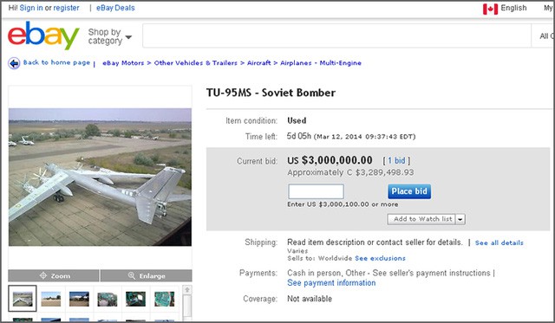Click Add to Watch list button
This screenshot has width=555, height=323.
(x=421, y=219)
